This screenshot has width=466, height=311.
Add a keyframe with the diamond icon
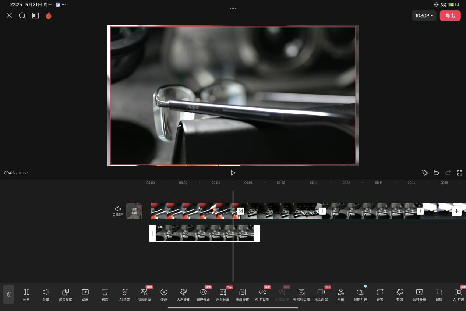[424, 173]
